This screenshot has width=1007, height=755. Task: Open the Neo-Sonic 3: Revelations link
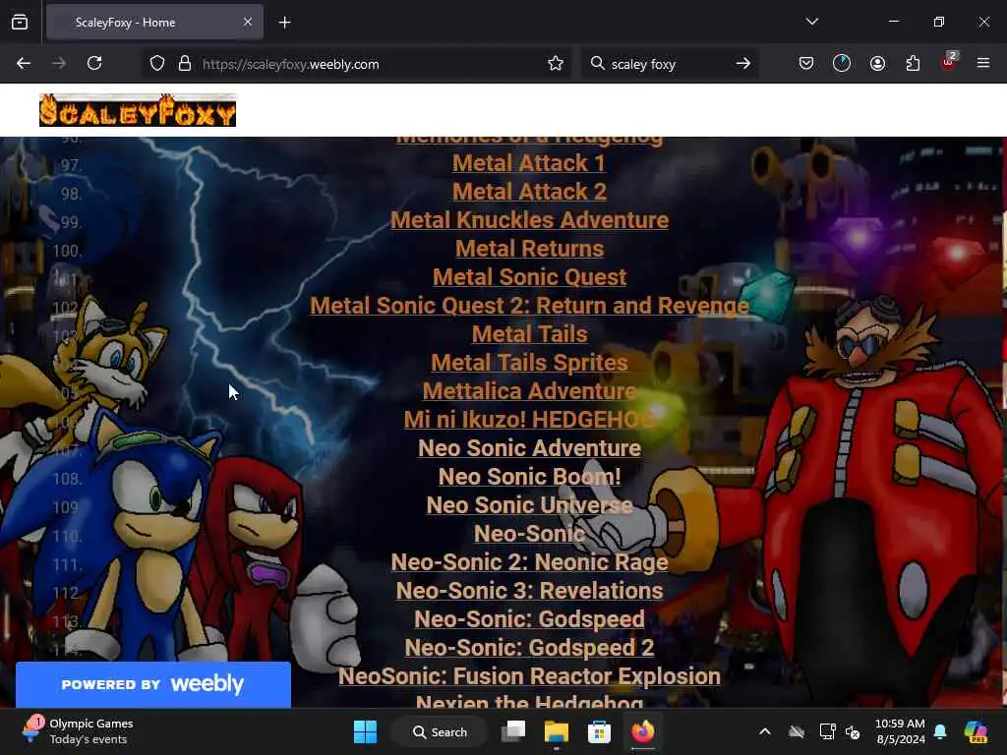529,591
